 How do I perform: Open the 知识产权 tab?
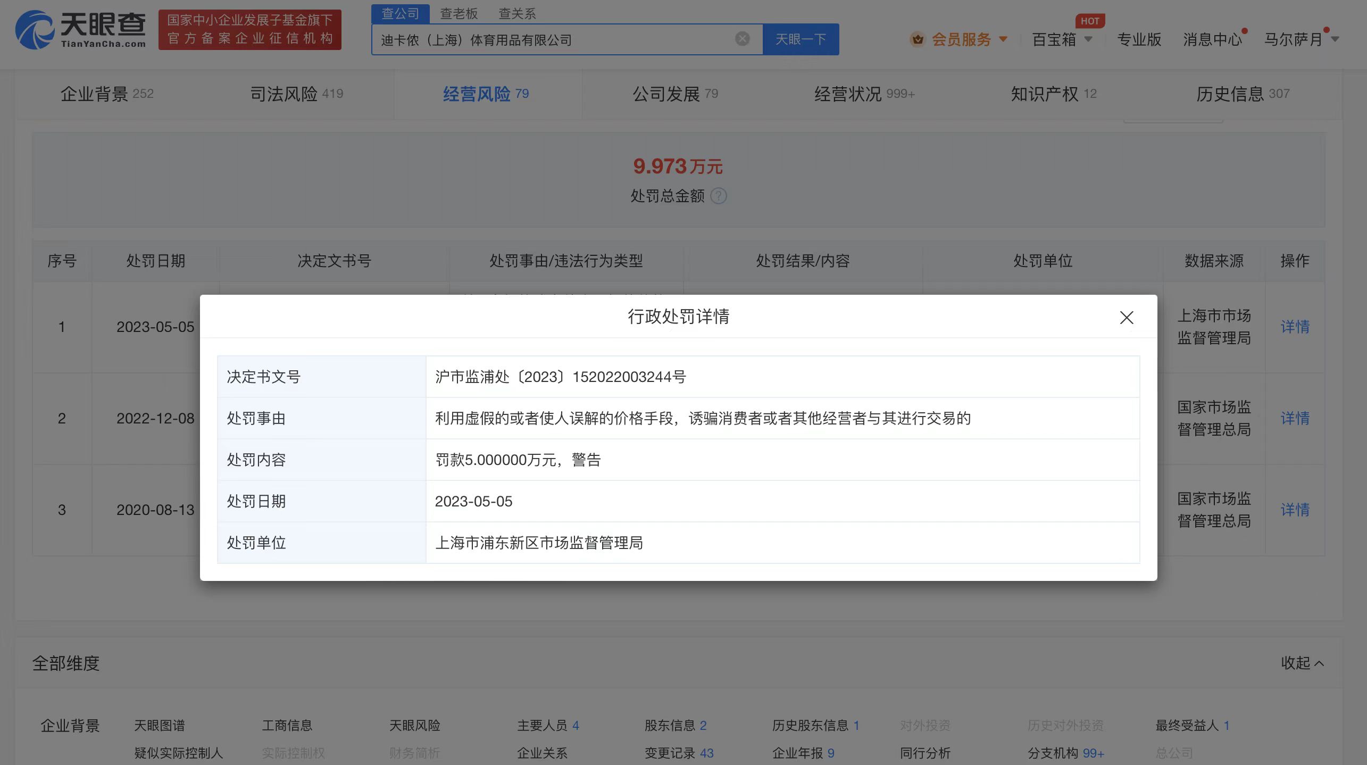click(x=1053, y=94)
